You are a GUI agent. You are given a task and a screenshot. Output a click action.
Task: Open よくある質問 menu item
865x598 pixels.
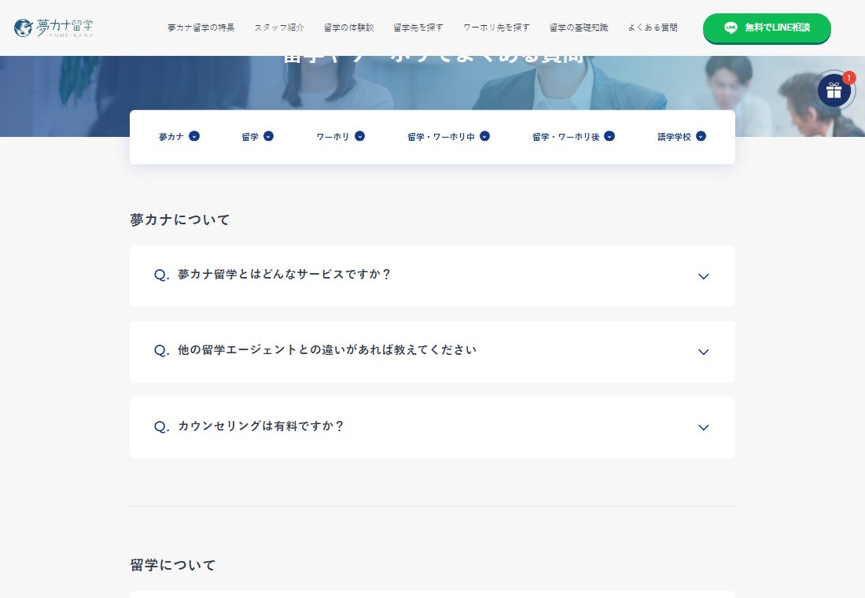pyautogui.click(x=653, y=28)
